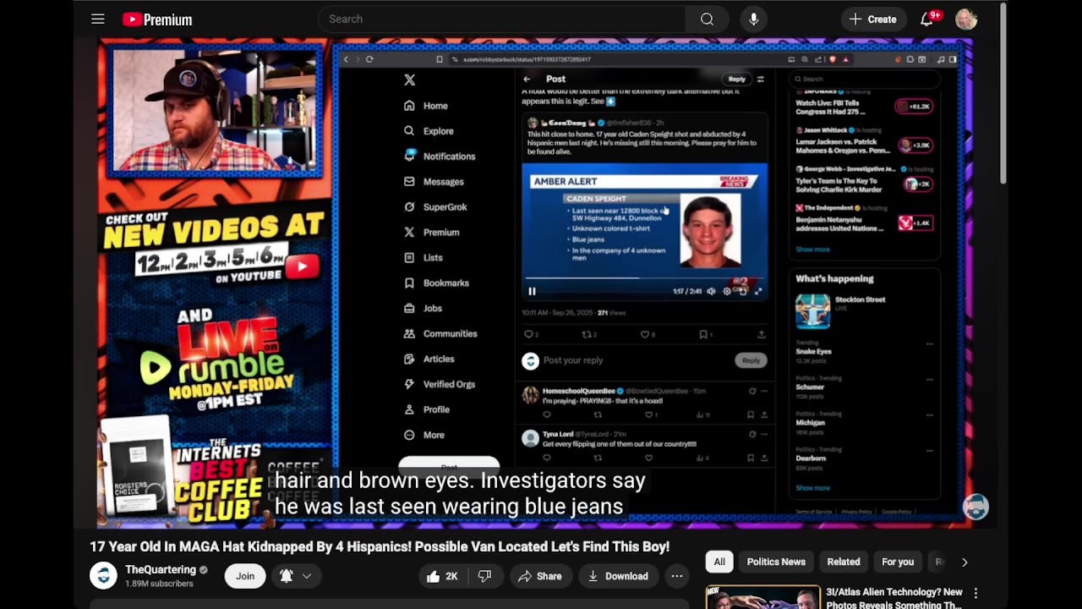
Task: Like the video with thumbs up
Action: tap(443, 576)
